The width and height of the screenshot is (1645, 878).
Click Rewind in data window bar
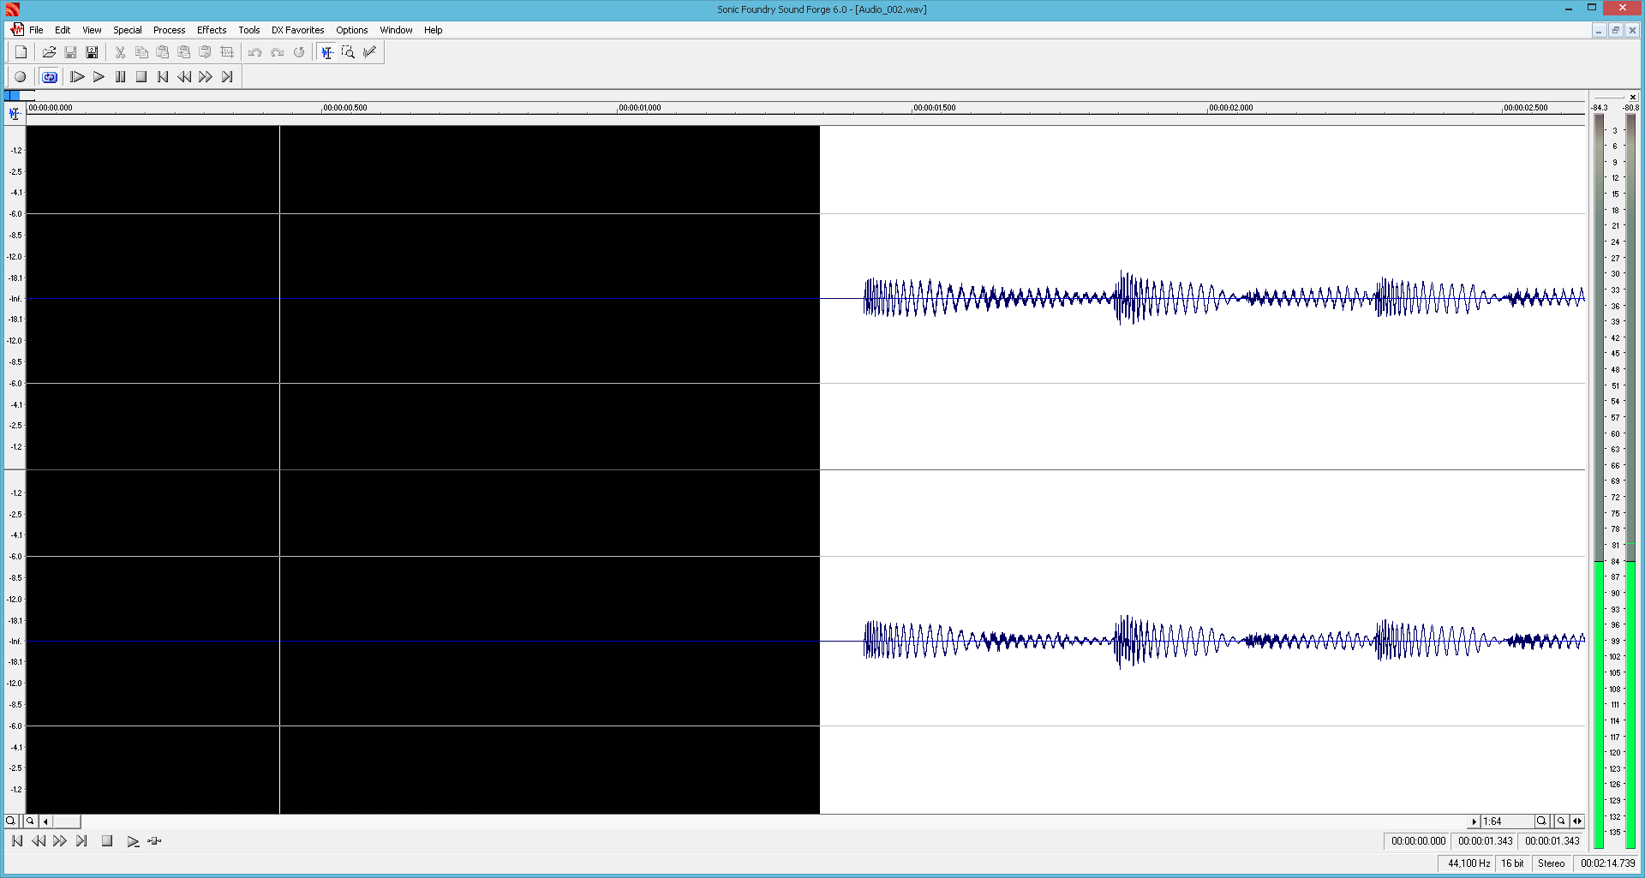coord(39,841)
